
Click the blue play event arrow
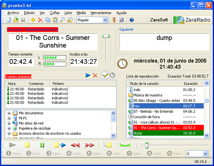point(88,75)
